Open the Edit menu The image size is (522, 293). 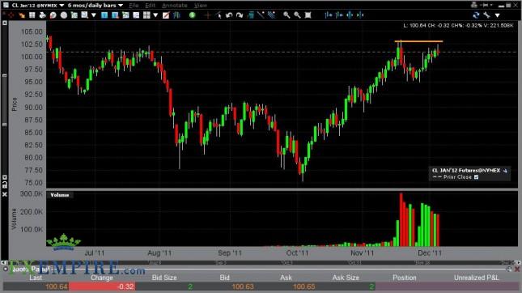151,6
